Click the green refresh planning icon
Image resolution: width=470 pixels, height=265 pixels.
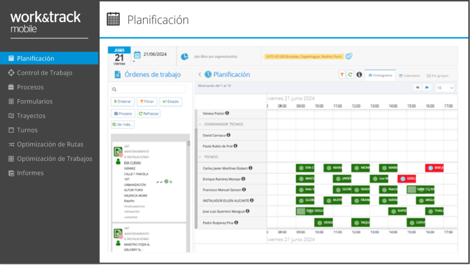click(350, 75)
